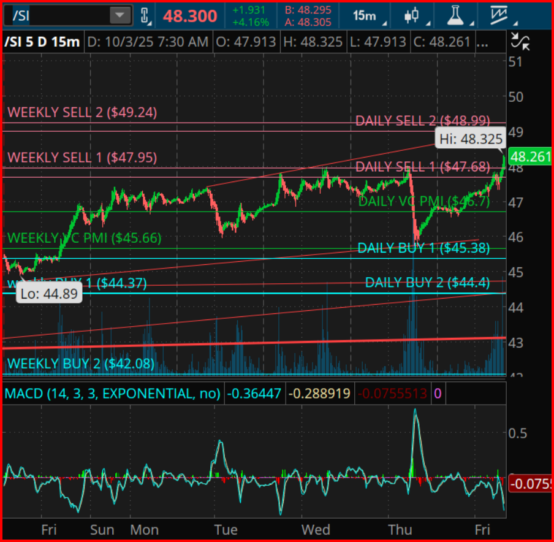Click the last price 48.300 display
This screenshot has width=554, height=542.
pyautogui.click(x=190, y=16)
